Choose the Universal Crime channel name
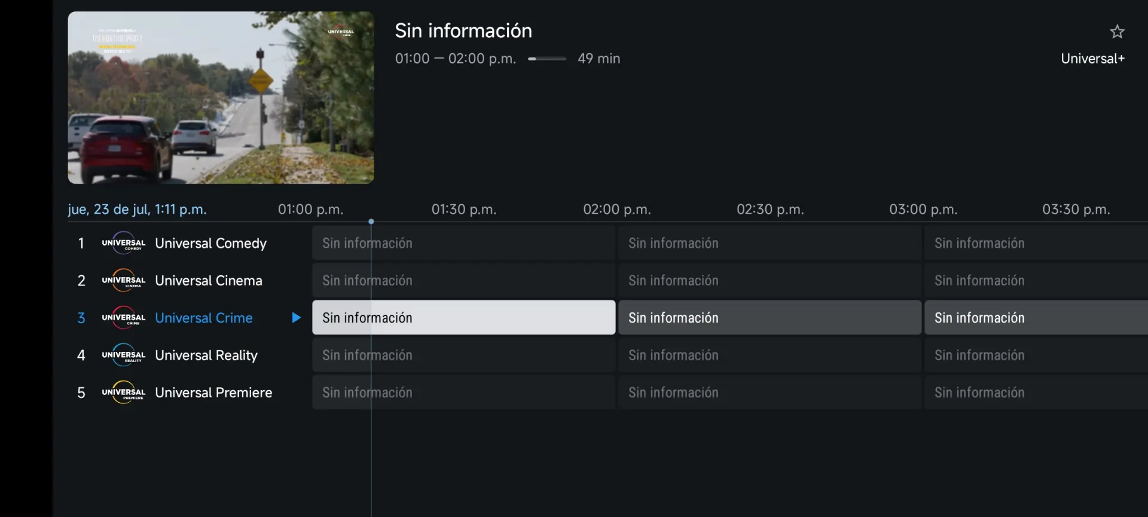Viewport: 1148px width, 517px height. [x=204, y=318]
